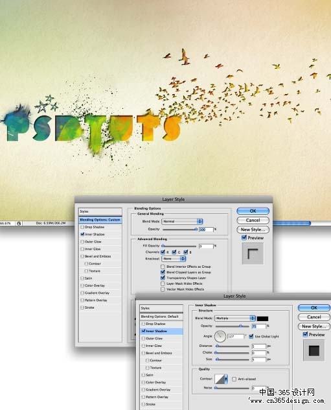Open the Contour picker thumbnail under Quality
Image resolution: width=331 pixels, height=410 pixels.
tap(220, 379)
